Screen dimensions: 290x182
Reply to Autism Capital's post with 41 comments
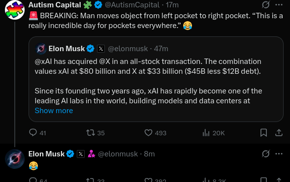[x=37, y=133]
